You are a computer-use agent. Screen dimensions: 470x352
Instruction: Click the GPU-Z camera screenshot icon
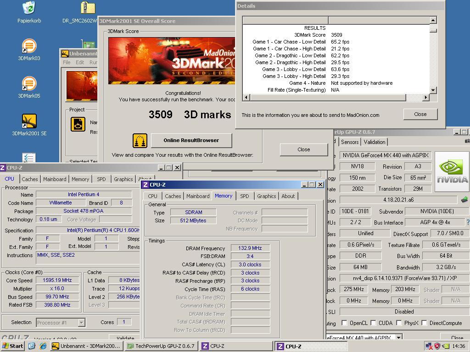coord(467,141)
